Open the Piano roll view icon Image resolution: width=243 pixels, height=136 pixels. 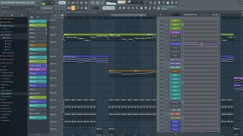124,8
